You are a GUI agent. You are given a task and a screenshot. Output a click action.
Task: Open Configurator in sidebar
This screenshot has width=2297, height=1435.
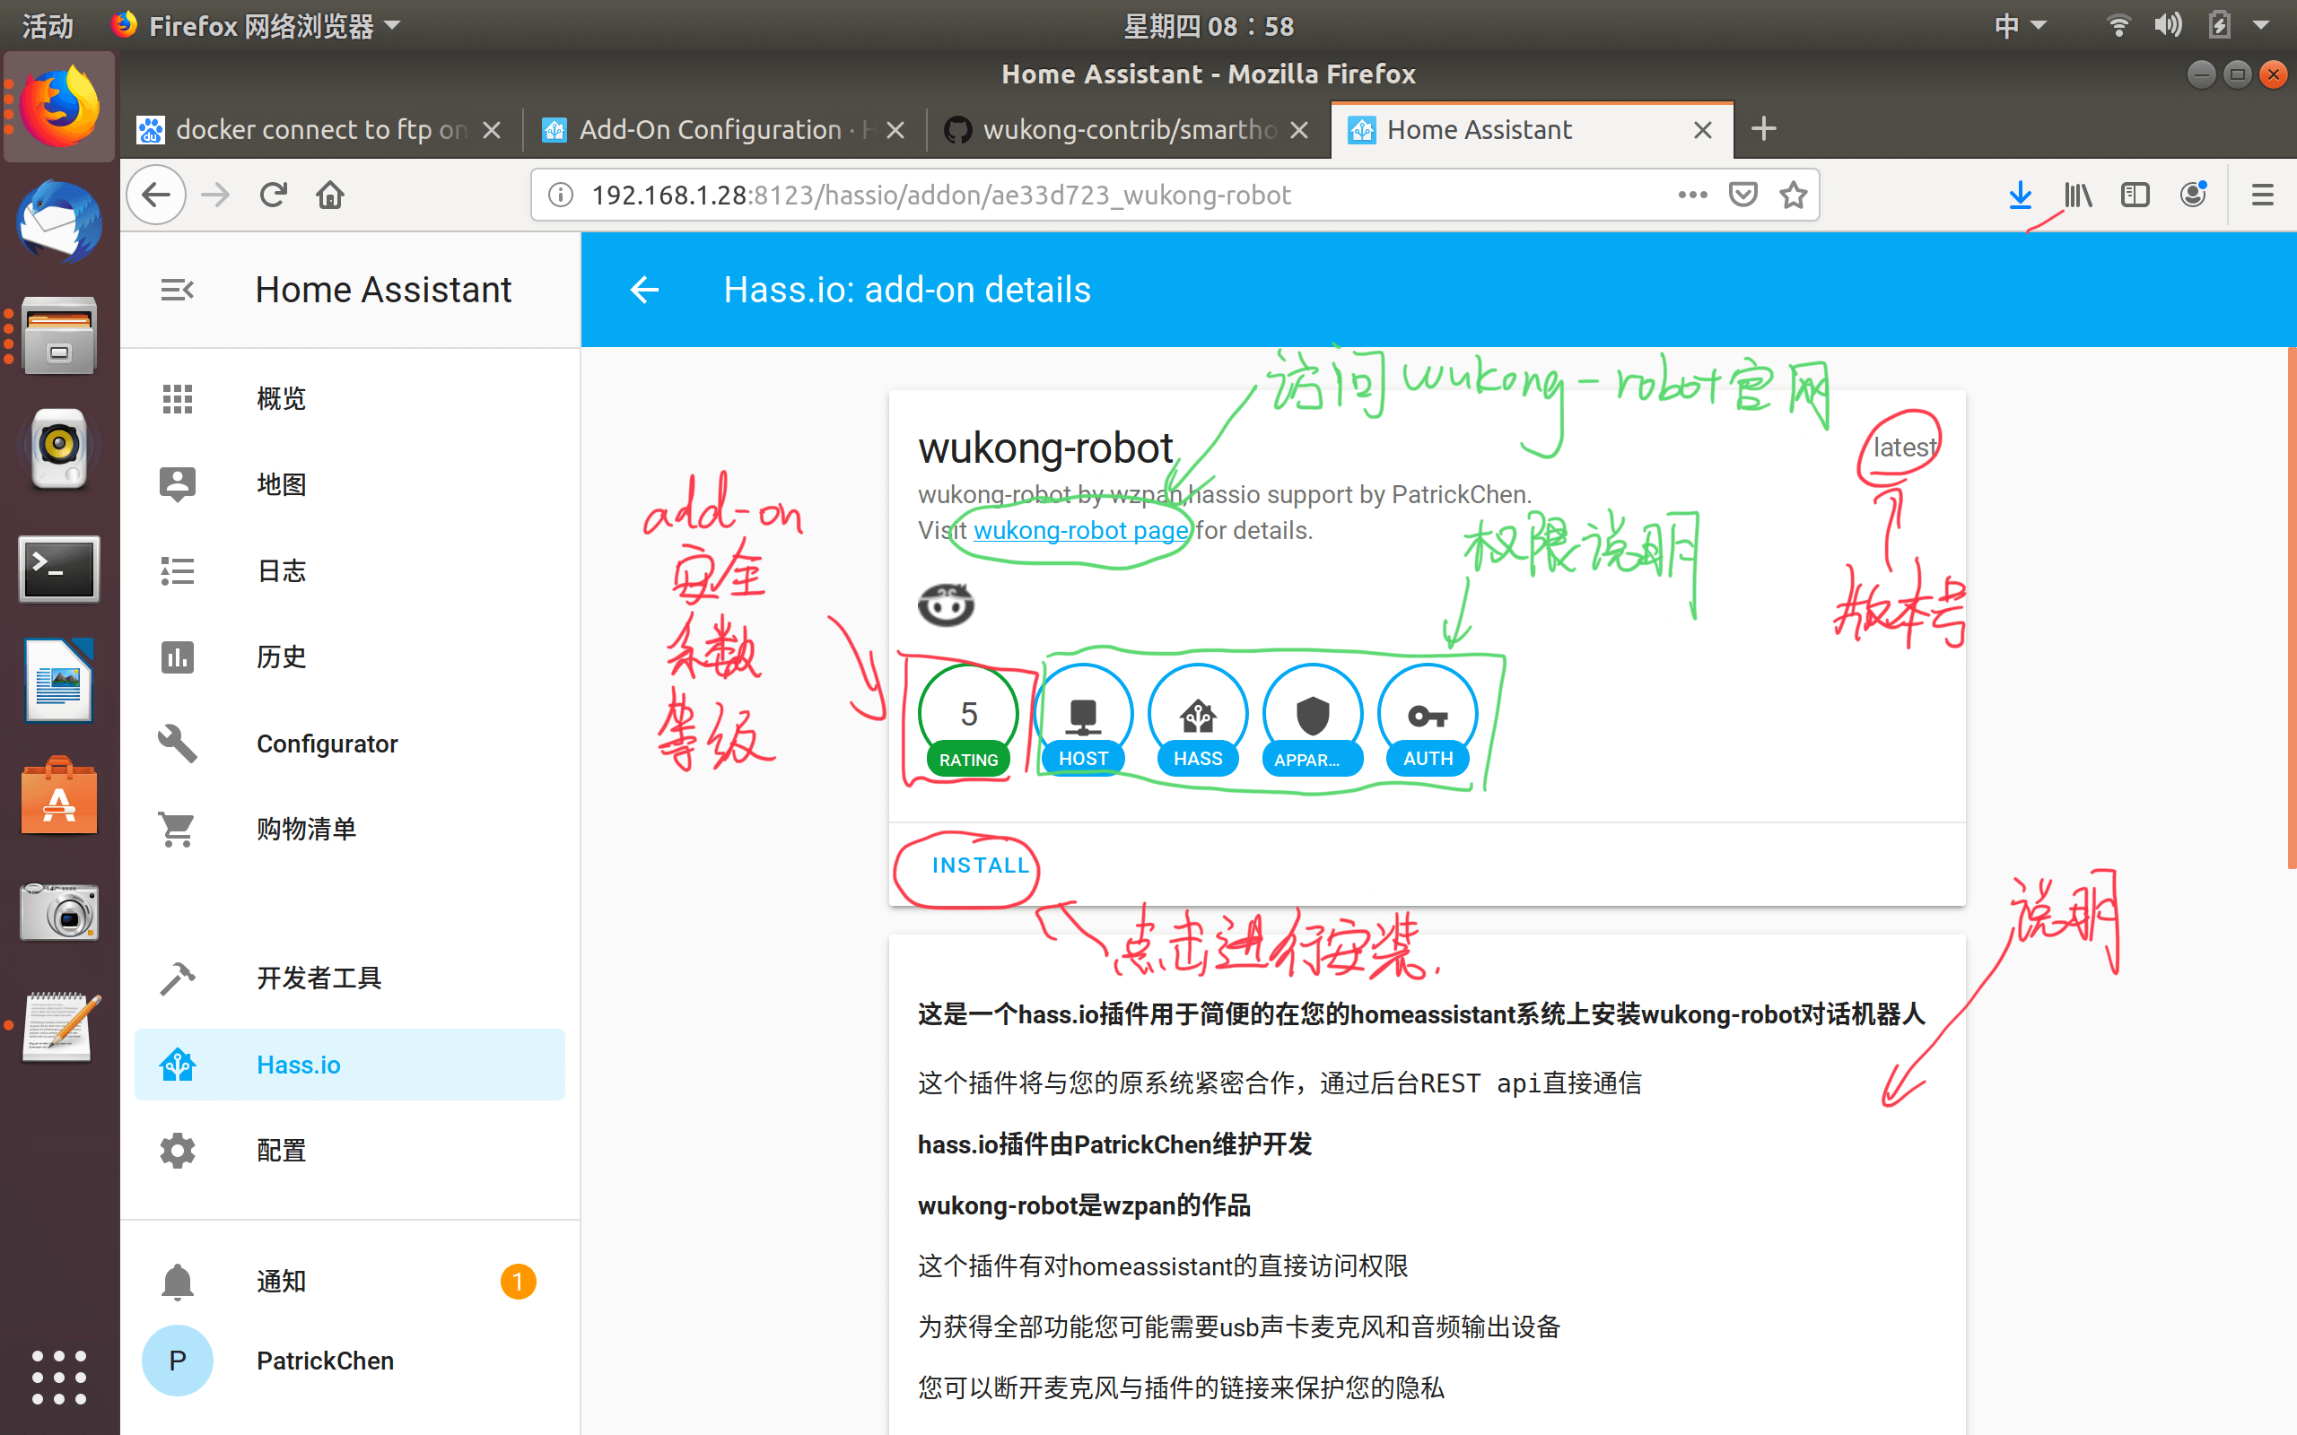pos(349,744)
